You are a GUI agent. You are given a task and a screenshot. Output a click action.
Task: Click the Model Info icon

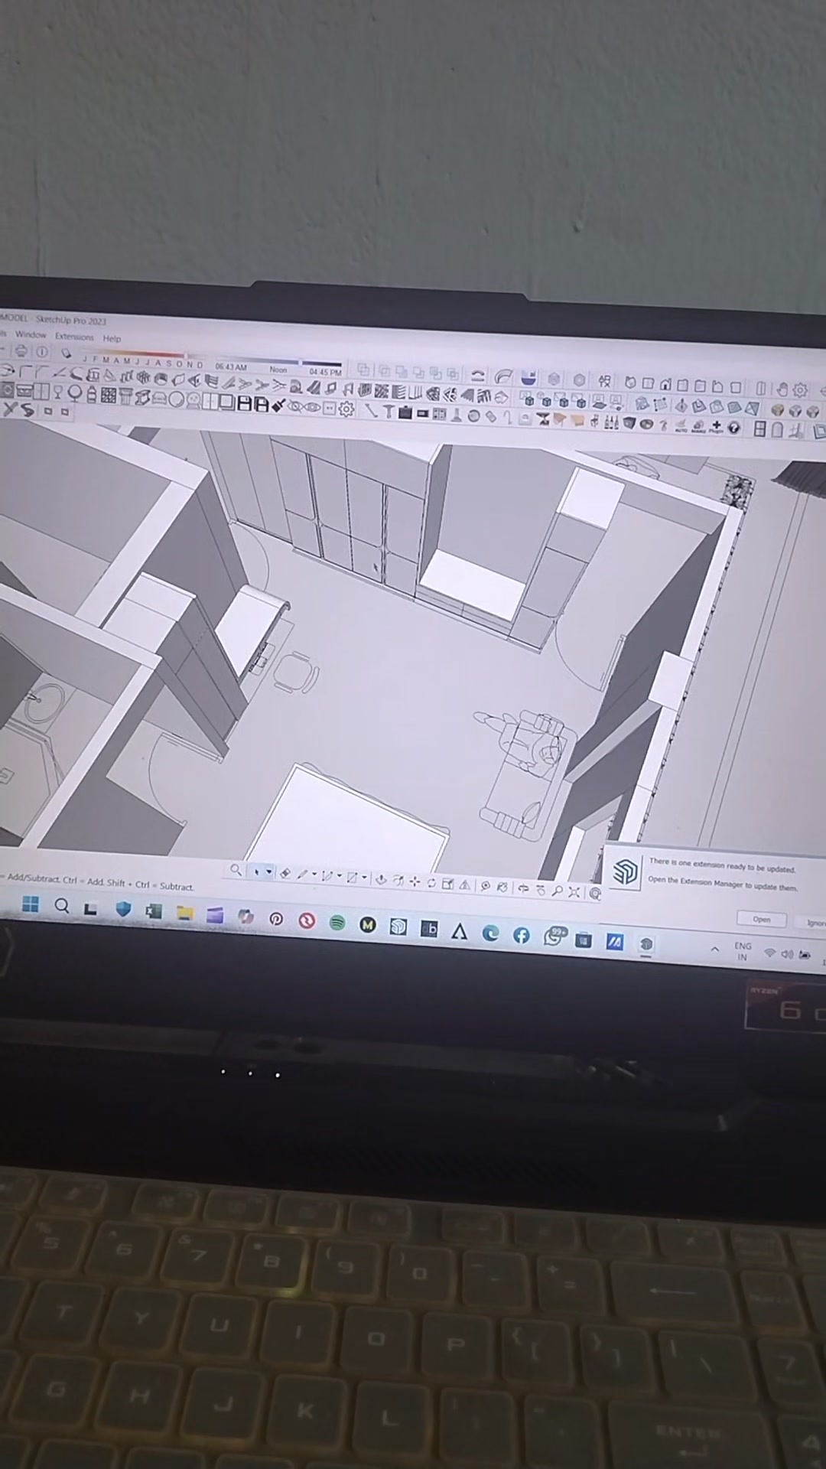[x=42, y=352]
